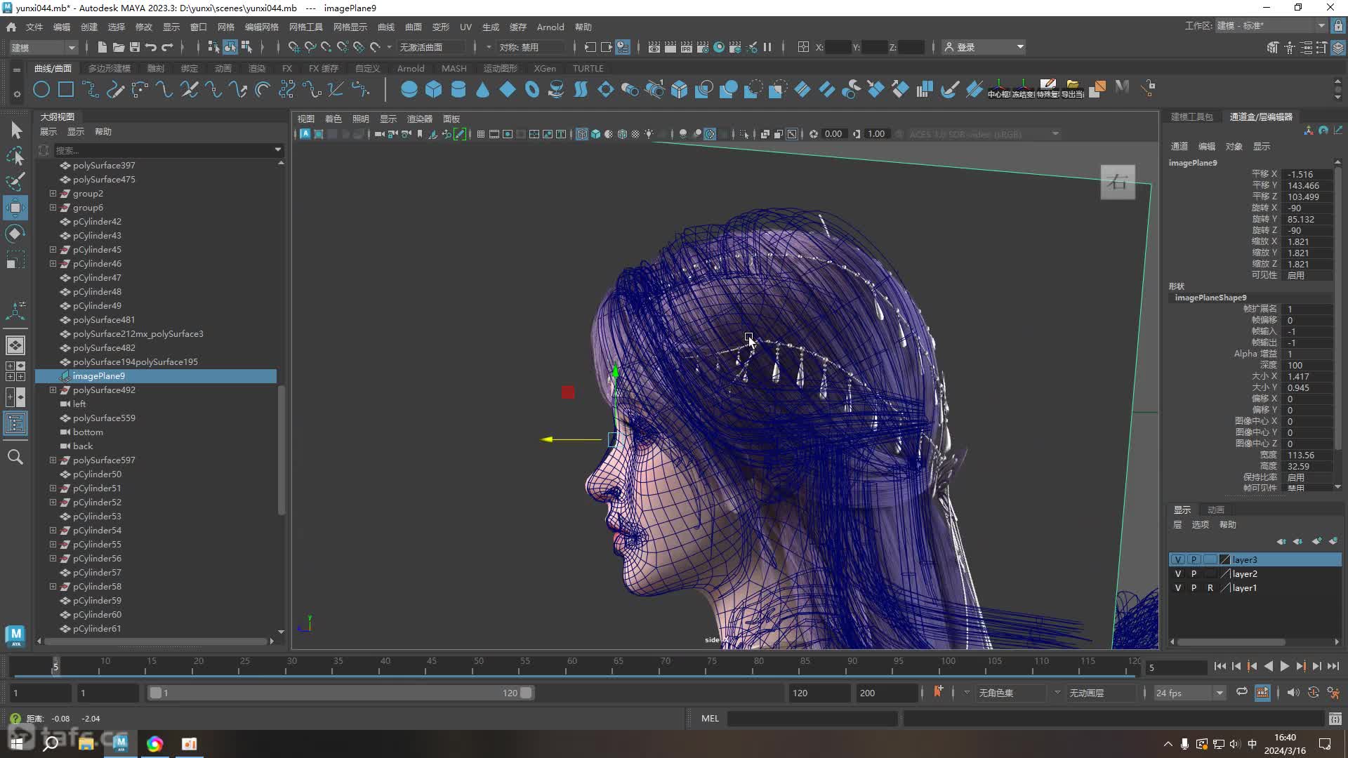1348x758 pixels.
Task: Expand pCylinder45 in the outliner
Action: [x=53, y=249]
